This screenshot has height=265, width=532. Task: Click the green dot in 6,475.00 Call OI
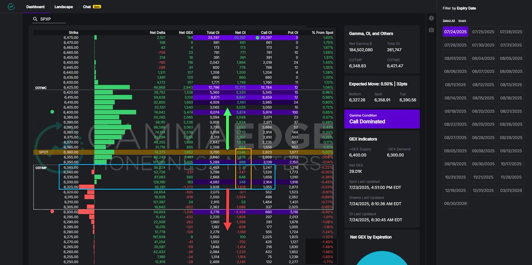257,38
